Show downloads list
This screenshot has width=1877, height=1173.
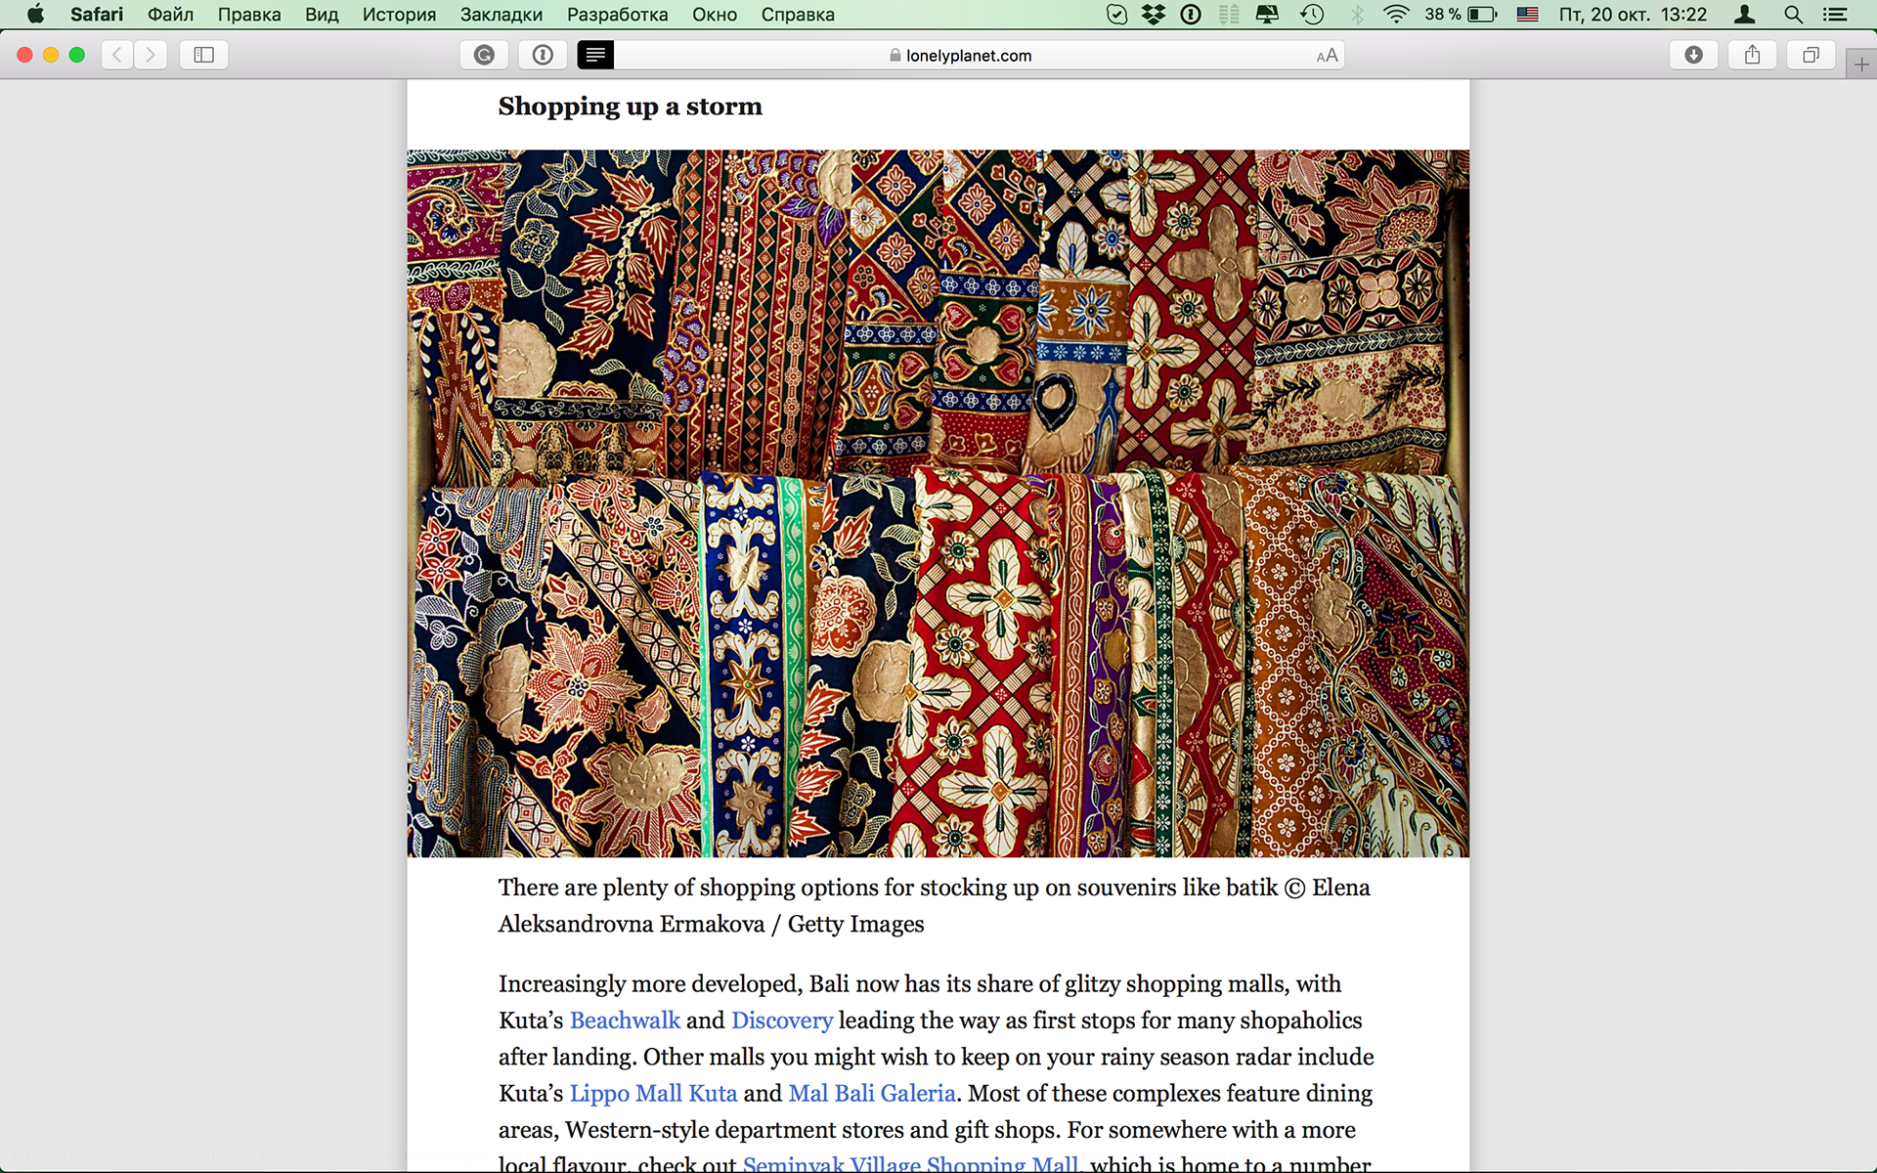[1693, 56]
